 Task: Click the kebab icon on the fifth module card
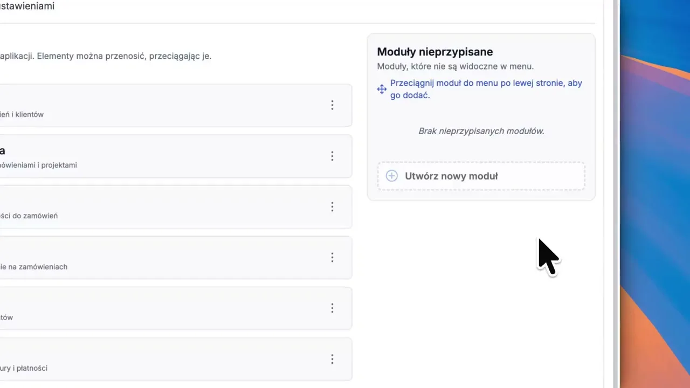click(x=333, y=308)
